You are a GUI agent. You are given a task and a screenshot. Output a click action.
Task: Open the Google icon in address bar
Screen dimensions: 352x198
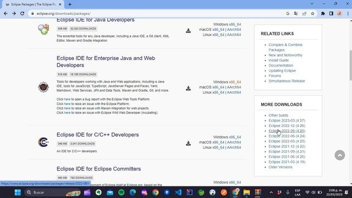click(288, 13)
